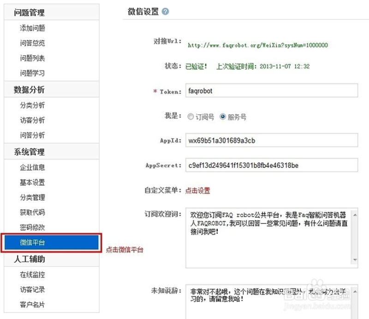Focus the Token input field

click(272, 90)
